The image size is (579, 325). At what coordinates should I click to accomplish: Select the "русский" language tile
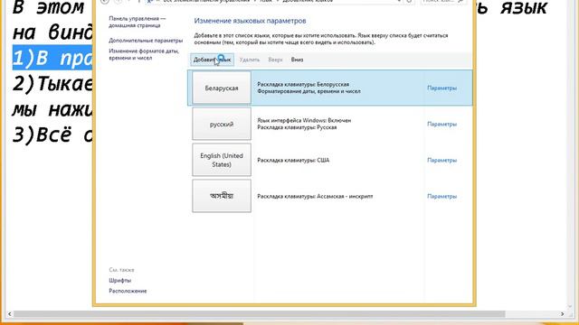222,125
